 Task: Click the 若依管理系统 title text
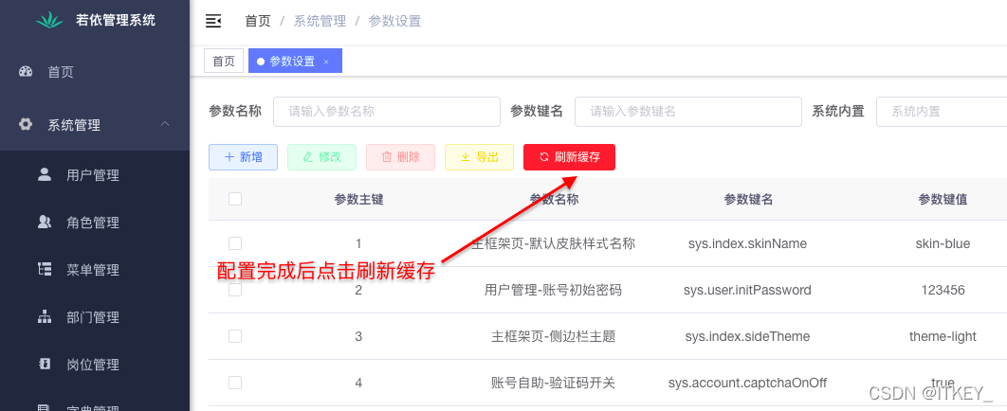[116, 20]
